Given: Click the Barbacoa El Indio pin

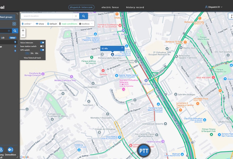Looking at the screenshot, I should tap(185, 42).
